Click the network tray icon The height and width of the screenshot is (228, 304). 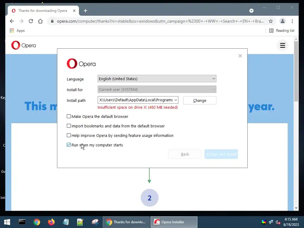point(271,222)
